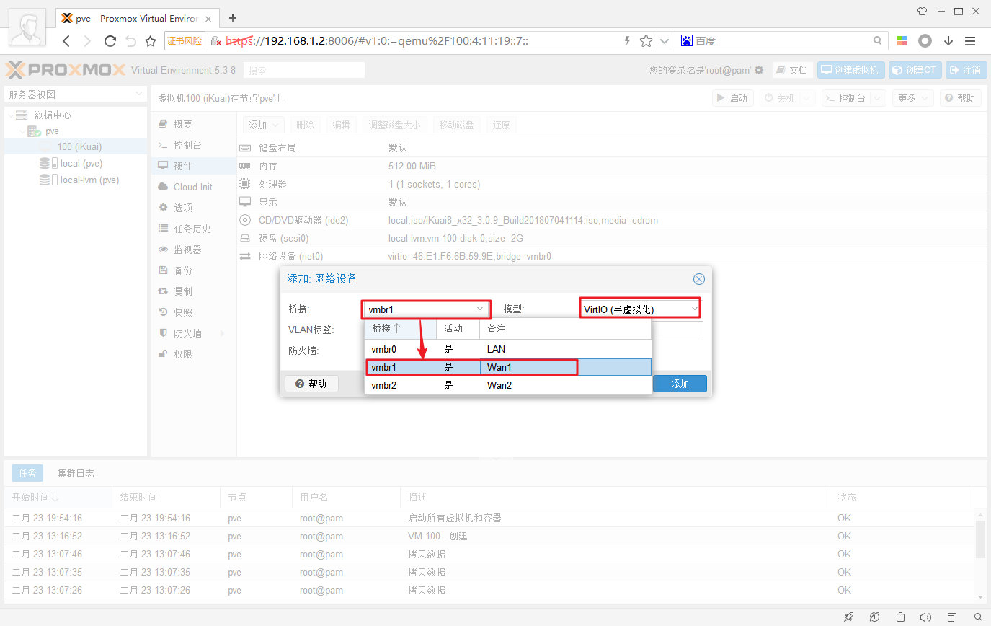Screen dimensions: 991x626
Task: Click the Proxmox 搜索 search field
Action: (304, 71)
